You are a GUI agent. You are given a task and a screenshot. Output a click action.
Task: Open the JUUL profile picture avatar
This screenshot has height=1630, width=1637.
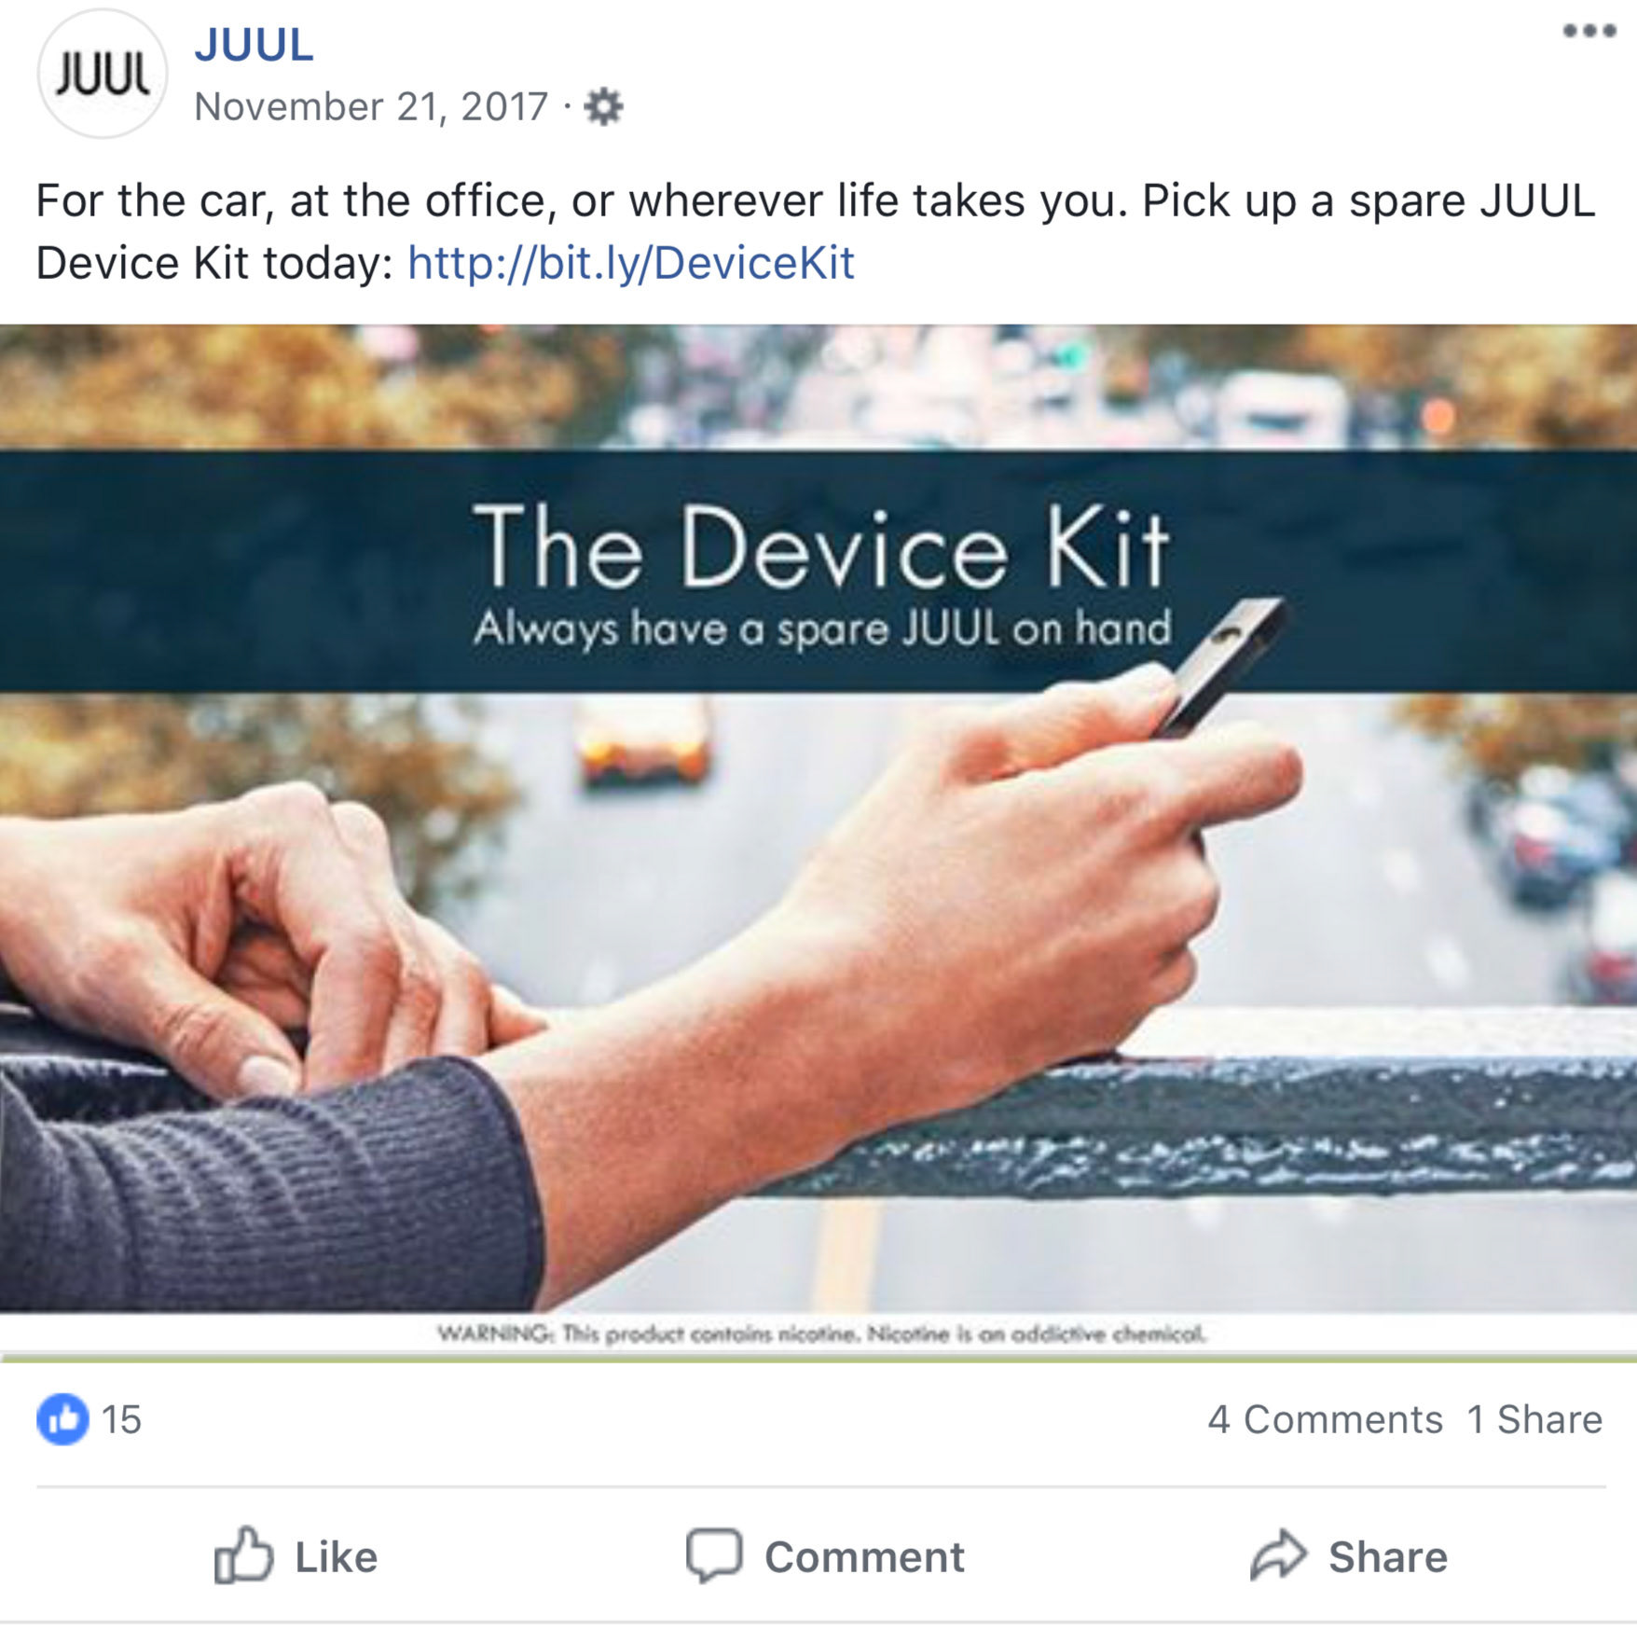[102, 74]
